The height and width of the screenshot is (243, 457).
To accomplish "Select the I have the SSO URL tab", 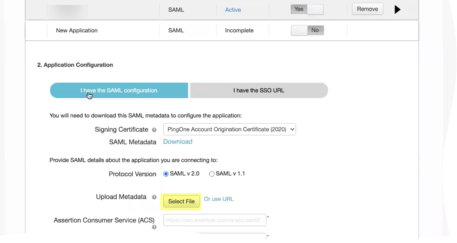I will tap(259, 90).
